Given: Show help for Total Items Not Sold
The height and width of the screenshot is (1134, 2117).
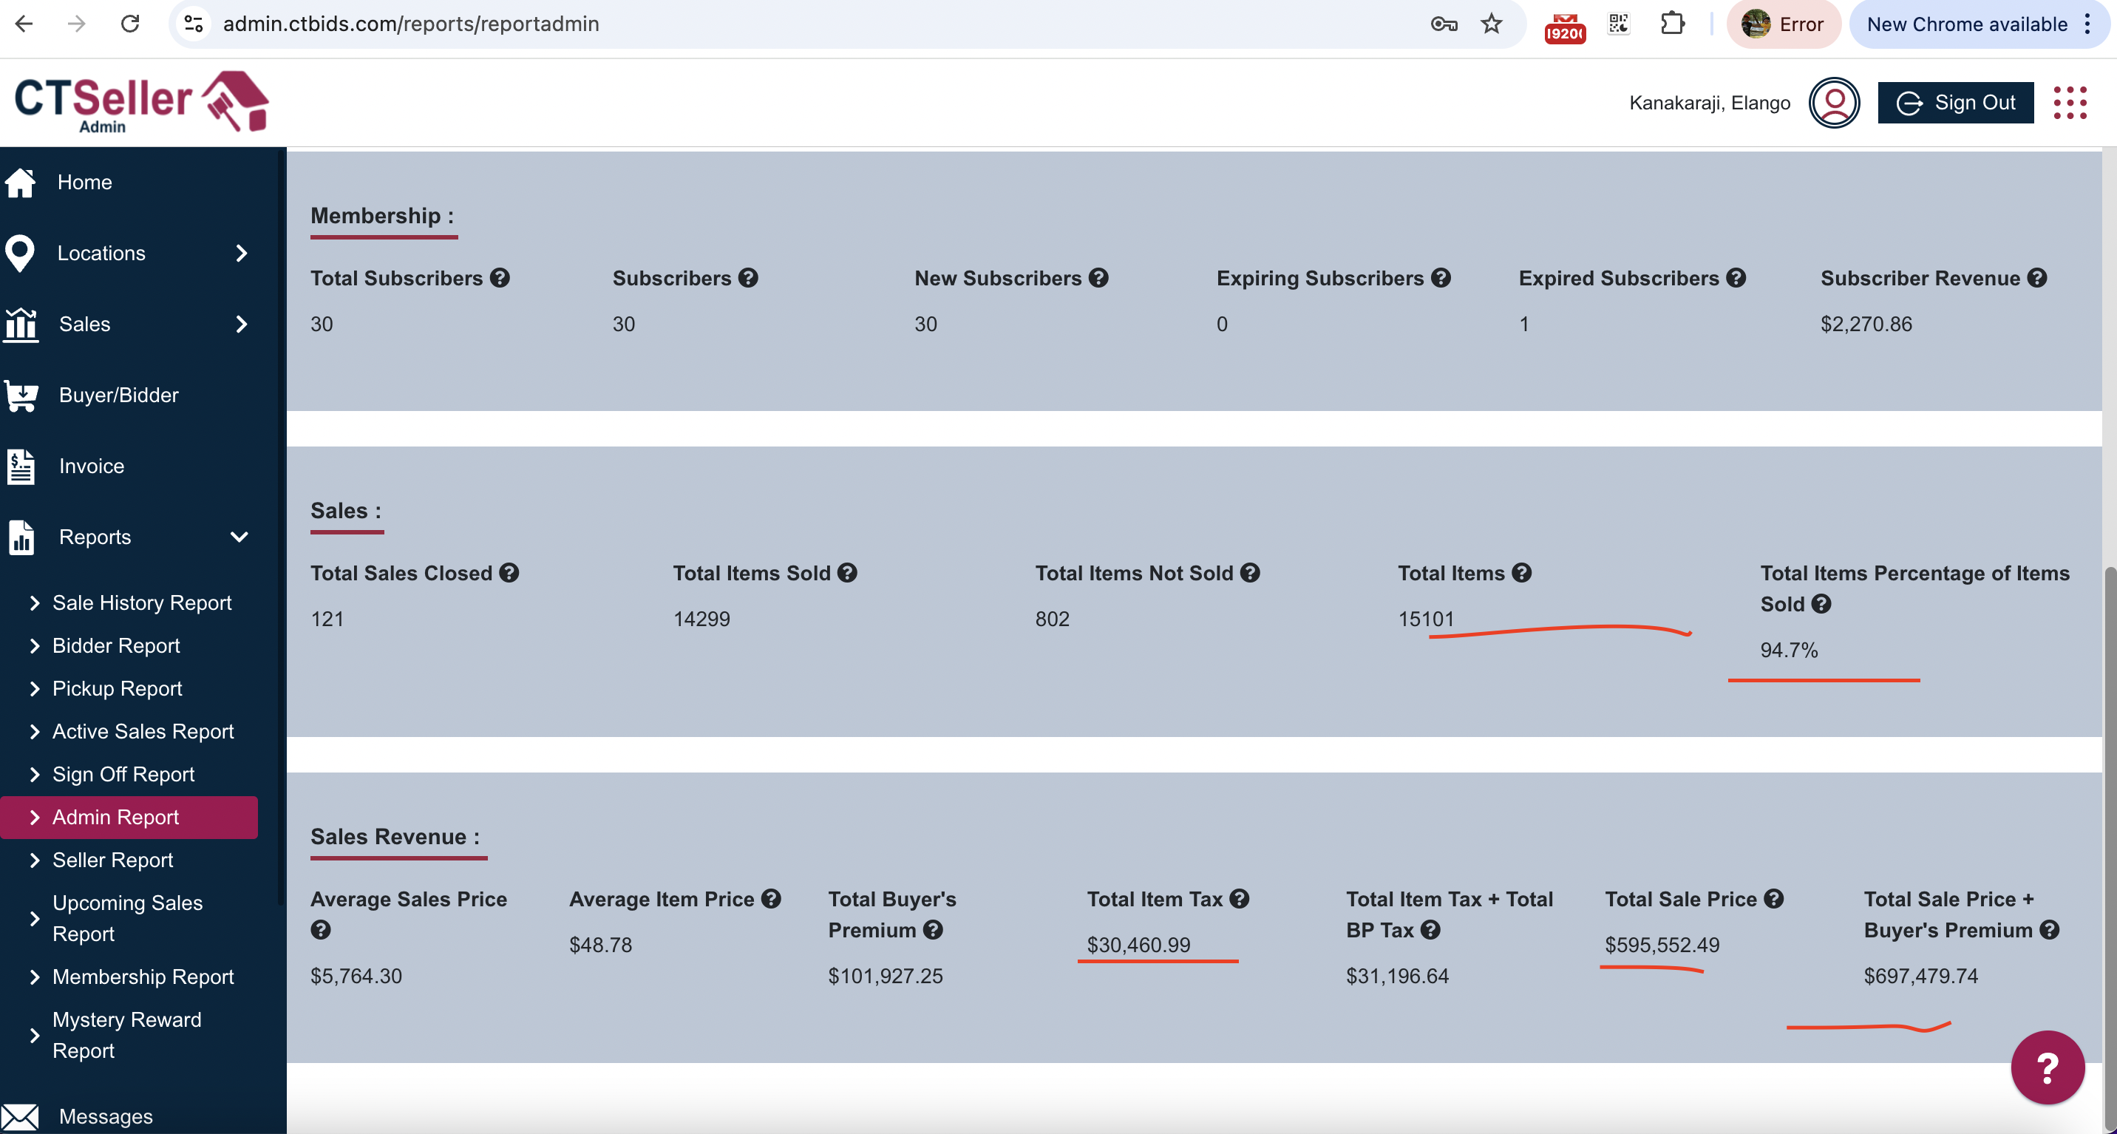Looking at the screenshot, I should click(x=1250, y=573).
